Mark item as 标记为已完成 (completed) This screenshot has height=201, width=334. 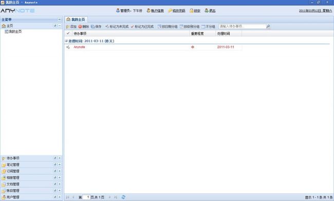coord(142,27)
